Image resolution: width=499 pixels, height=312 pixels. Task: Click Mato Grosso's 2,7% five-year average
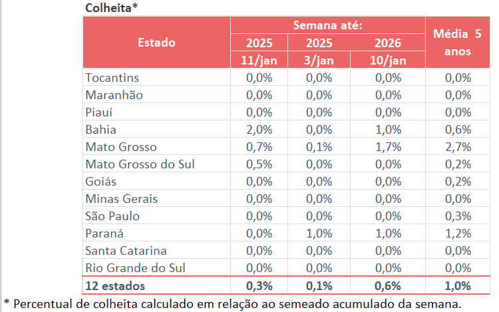457,147
